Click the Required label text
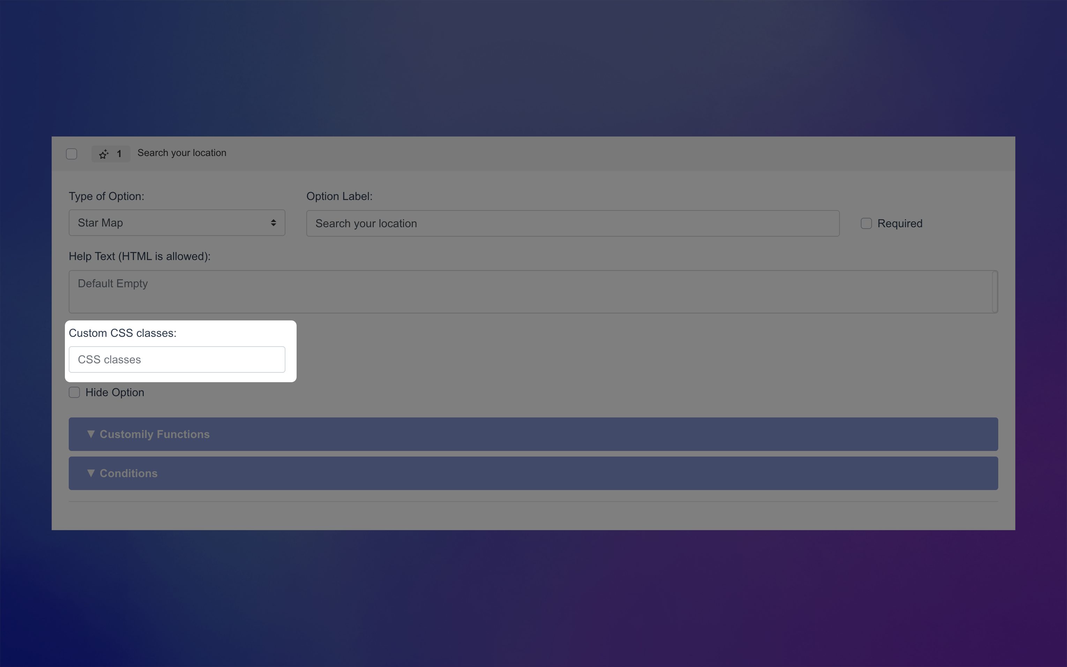The height and width of the screenshot is (667, 1067). [x=900, y=224]
